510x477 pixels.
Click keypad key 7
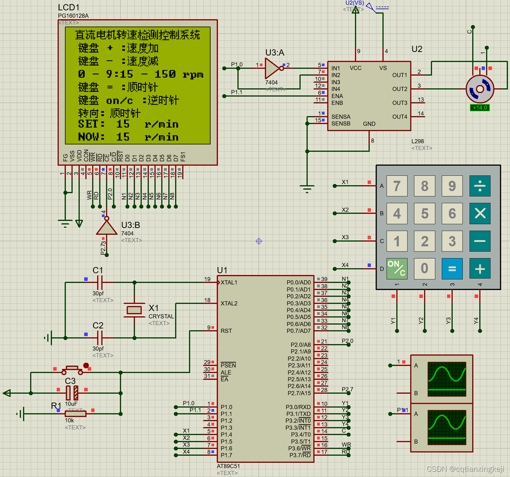[x=397, y=186]
